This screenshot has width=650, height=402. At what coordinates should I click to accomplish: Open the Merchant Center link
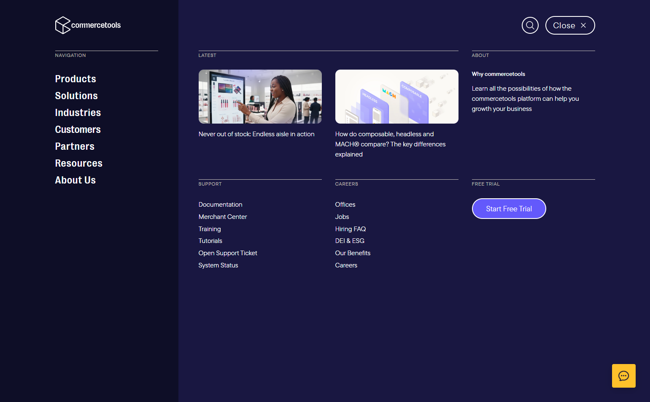coord(223,216)
